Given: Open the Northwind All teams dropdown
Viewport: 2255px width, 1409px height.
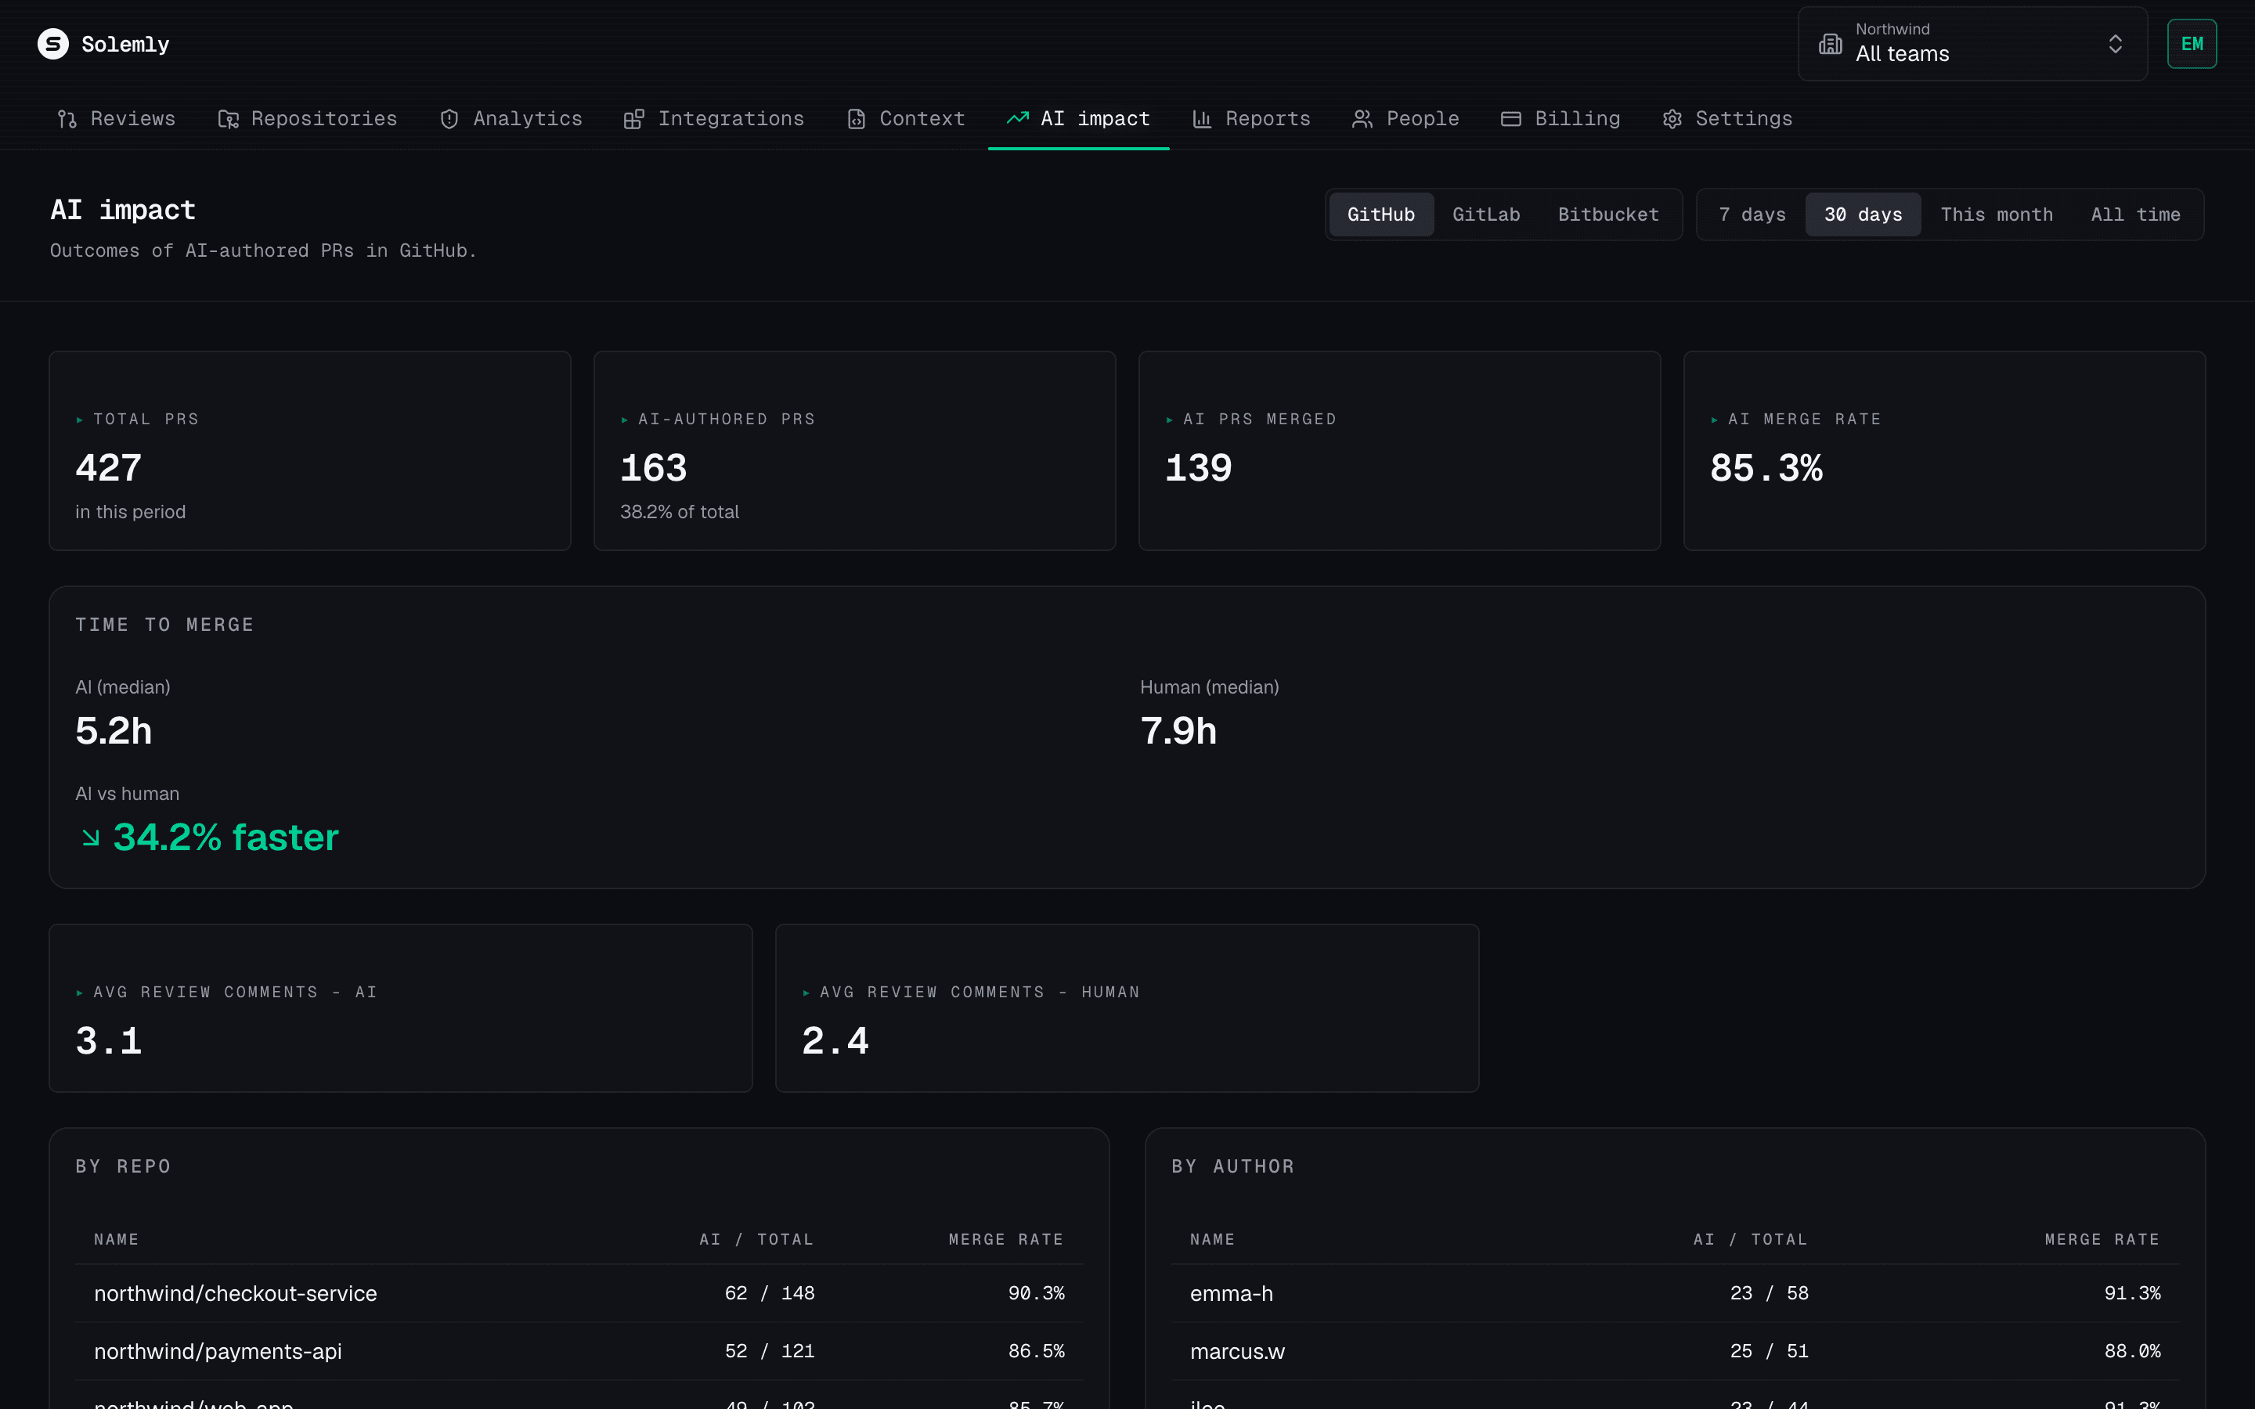Looking at the screenshot, I should [x=1972, y=44].
